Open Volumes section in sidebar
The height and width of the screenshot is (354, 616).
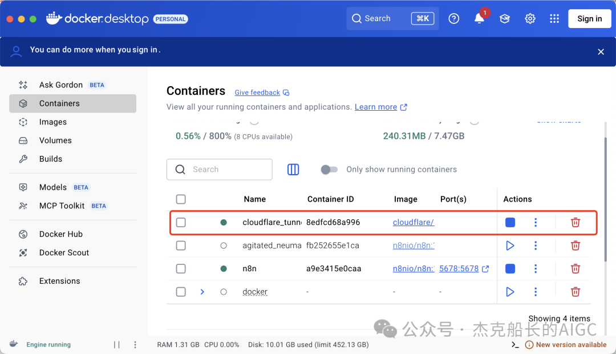[72, 140]
